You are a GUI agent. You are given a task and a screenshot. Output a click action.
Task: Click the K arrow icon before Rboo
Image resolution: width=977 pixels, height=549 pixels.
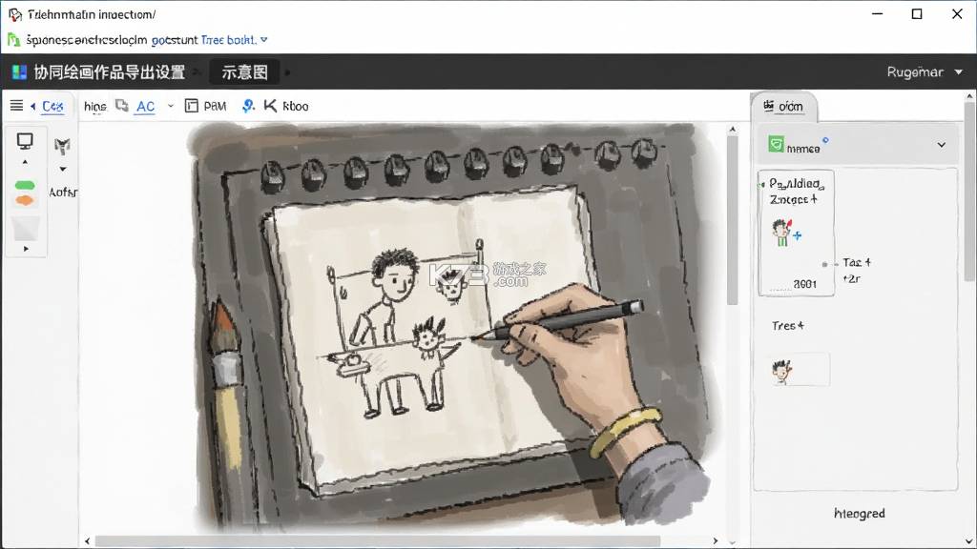[270, 106]
